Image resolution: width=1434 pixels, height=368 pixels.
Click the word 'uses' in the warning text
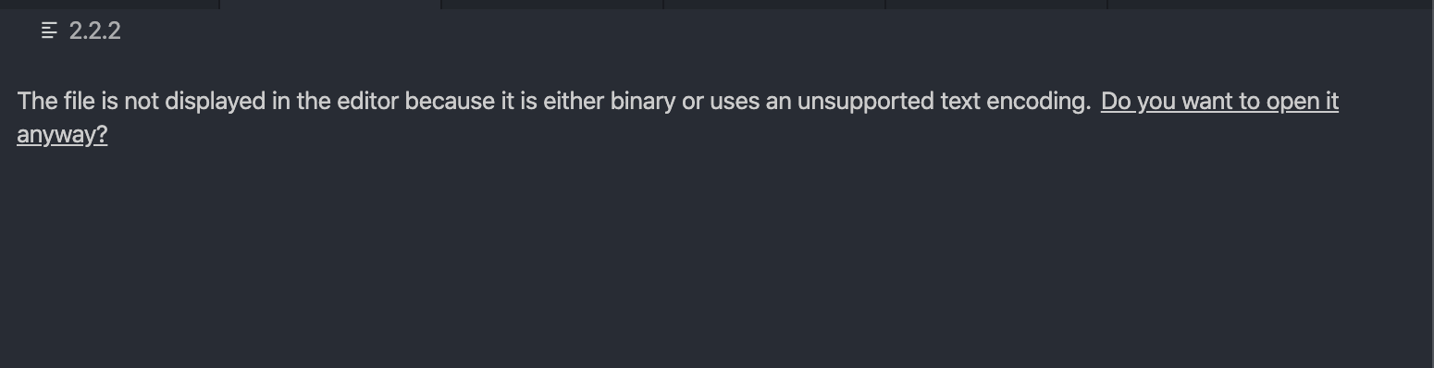(x=735, y=102)
